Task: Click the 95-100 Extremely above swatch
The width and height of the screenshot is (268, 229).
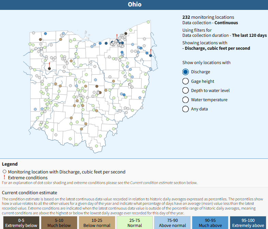Action: tap(248, 223)
